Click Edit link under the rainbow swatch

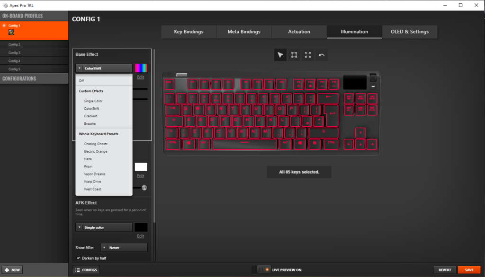(140, 77)
